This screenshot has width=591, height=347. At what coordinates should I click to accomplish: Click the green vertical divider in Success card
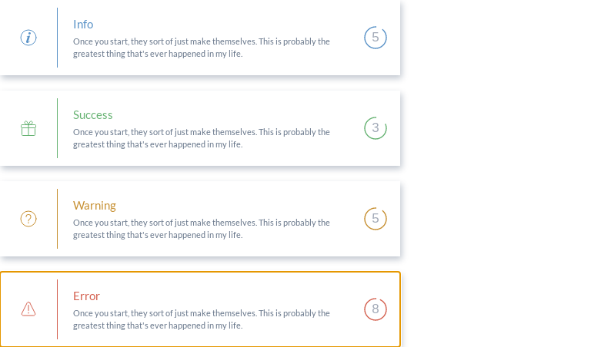click(x=57, y=128)
